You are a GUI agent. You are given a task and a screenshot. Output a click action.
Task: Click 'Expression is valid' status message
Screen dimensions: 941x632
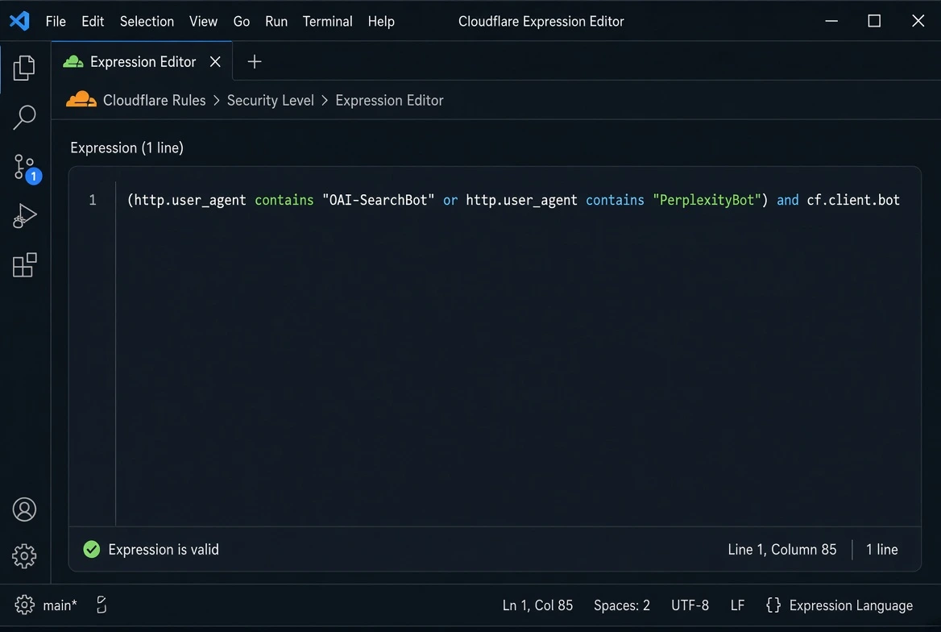coord(164,549)
